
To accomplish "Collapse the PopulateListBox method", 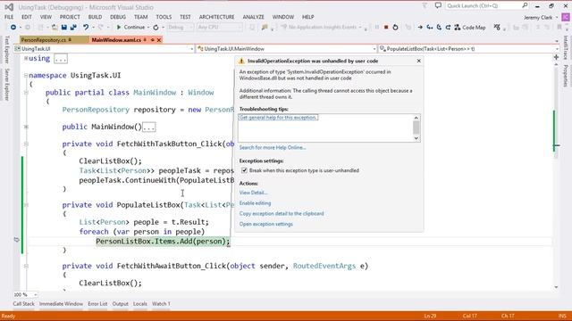I will click(26, 205).
